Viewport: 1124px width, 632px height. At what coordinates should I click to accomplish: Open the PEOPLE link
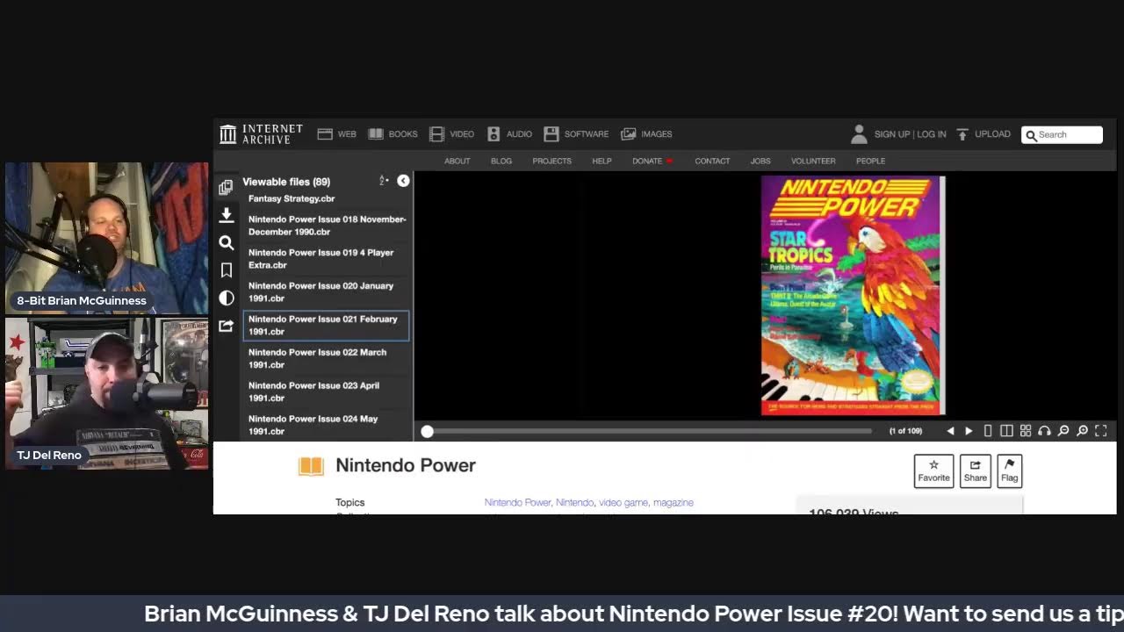870,161
